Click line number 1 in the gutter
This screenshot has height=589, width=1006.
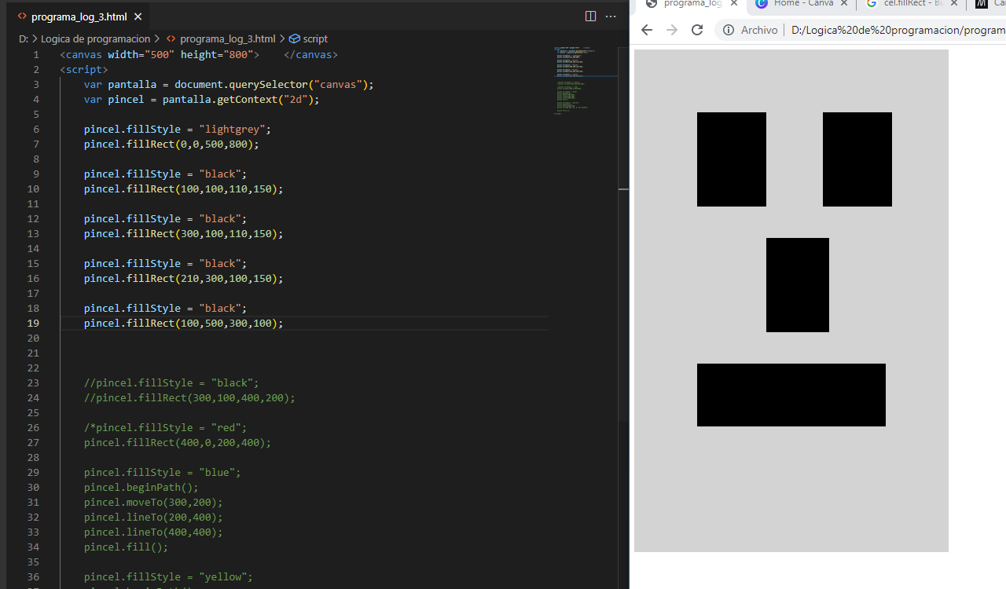(36, 54)
